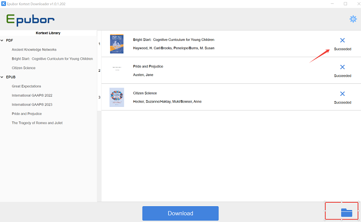Click the Citizen Science title in download list

click(x=145, y=93)
